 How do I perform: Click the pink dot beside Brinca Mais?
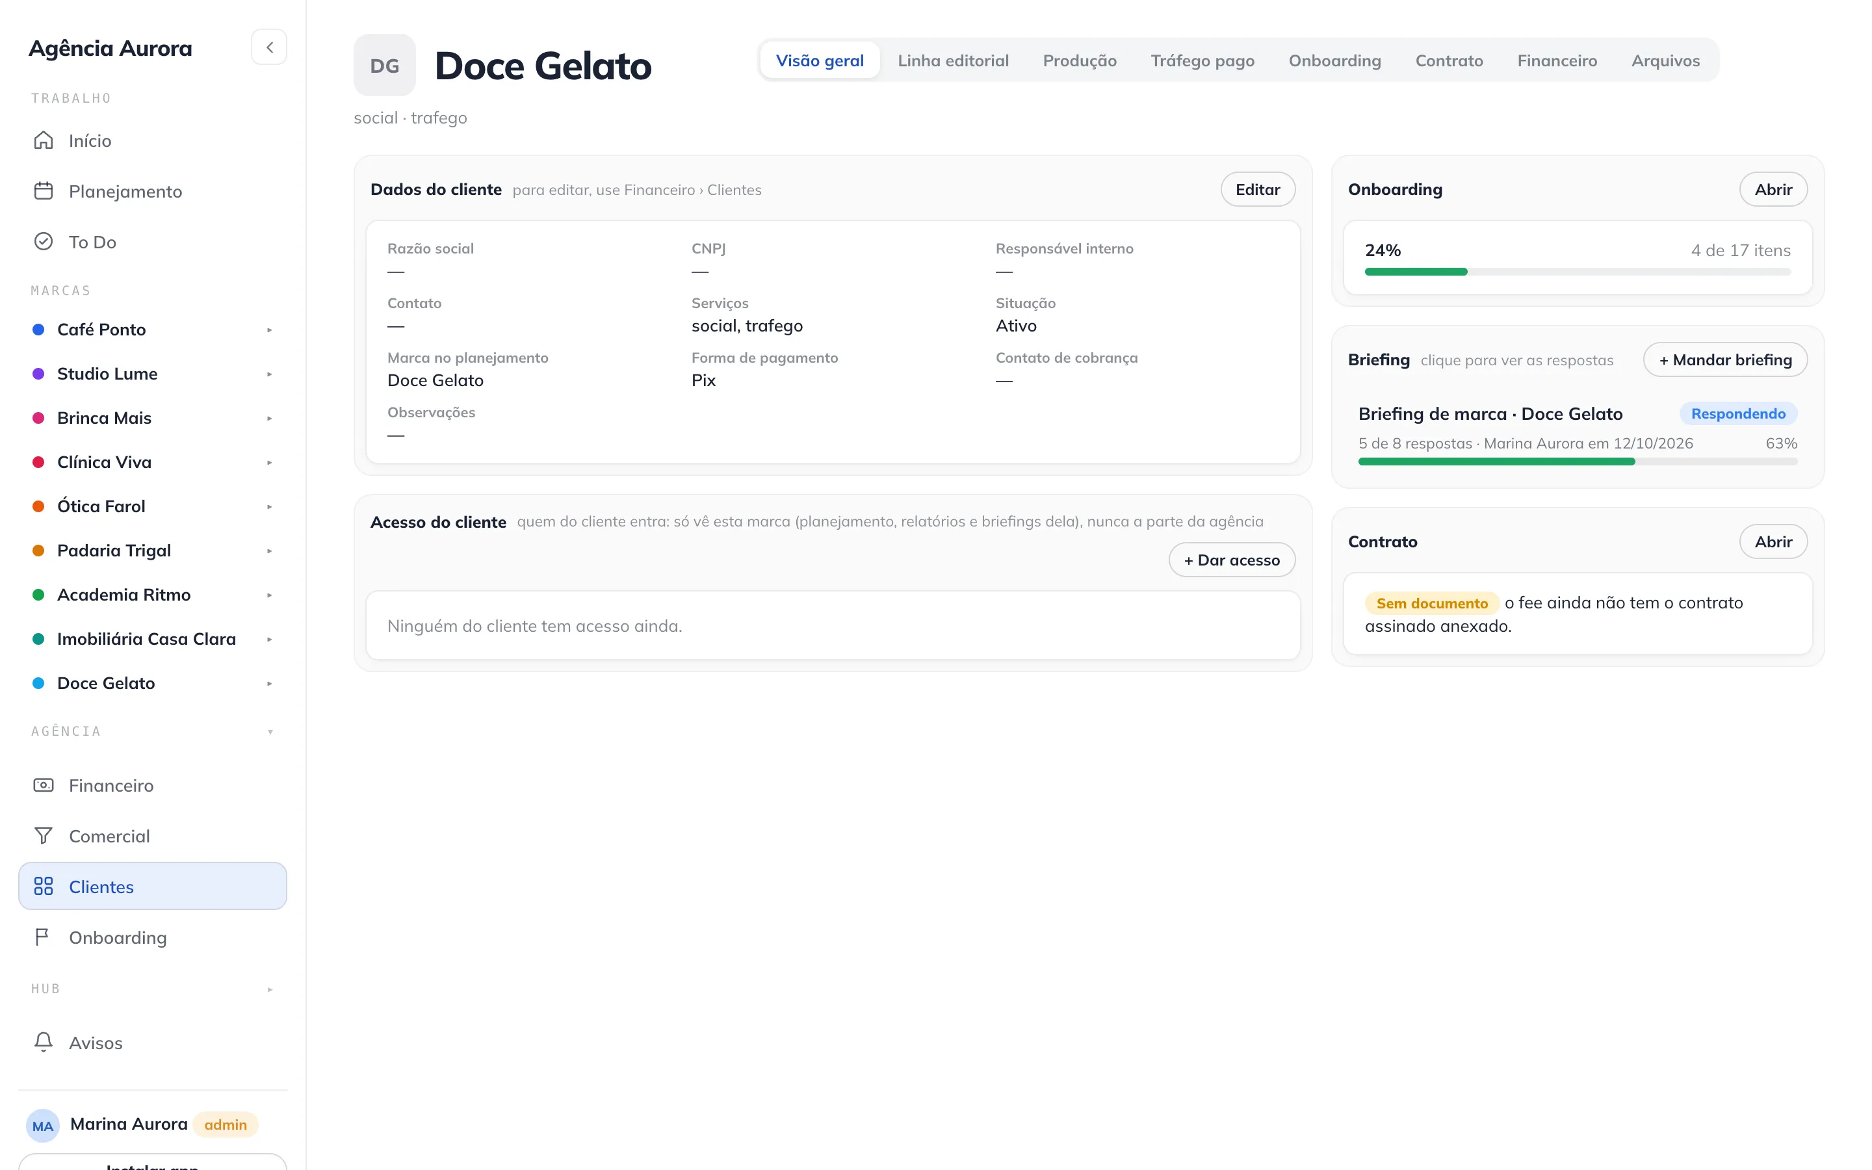[x=38, y=418]
